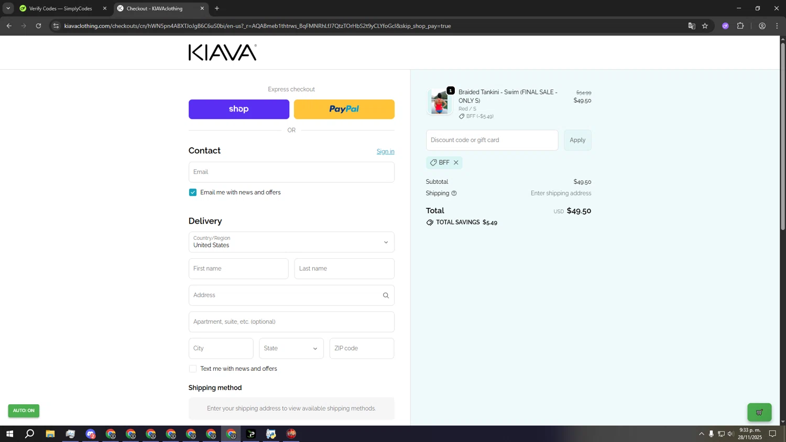Go back to previous page
The width and height of the screenshot is (786, 442).
tap(9, 26)
